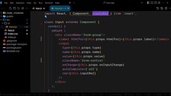Toggle the bottom panel layout icon

click(x=152, y=3)
